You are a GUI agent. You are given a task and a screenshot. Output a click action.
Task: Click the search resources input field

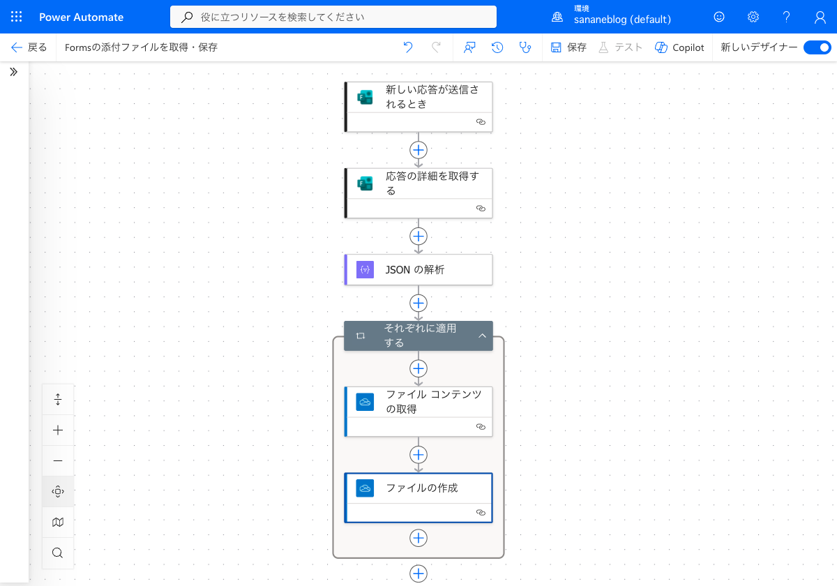coord(333,17)
